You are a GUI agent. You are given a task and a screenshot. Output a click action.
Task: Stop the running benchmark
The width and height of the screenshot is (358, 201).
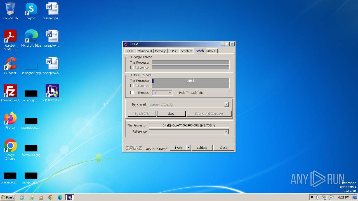pos(171,114)
